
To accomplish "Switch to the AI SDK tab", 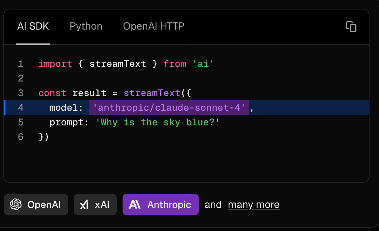I will [x=33, y=26].
